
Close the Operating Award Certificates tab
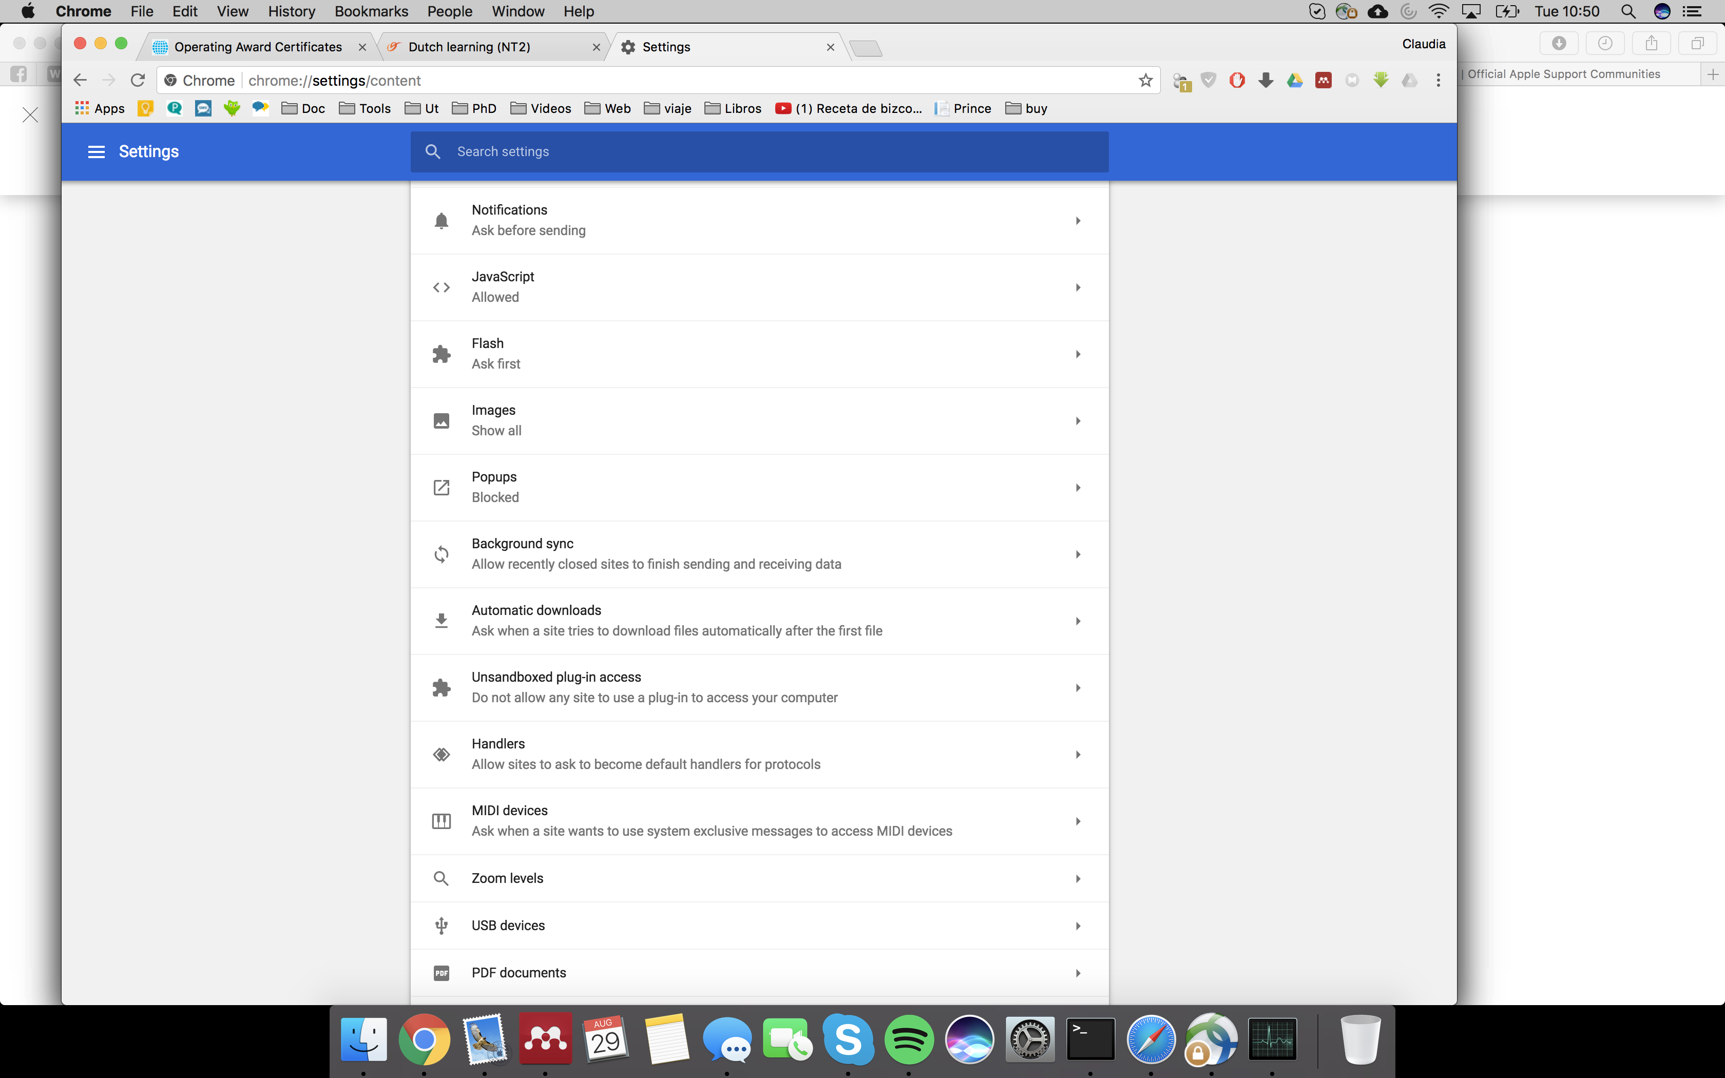pos(362,47)
